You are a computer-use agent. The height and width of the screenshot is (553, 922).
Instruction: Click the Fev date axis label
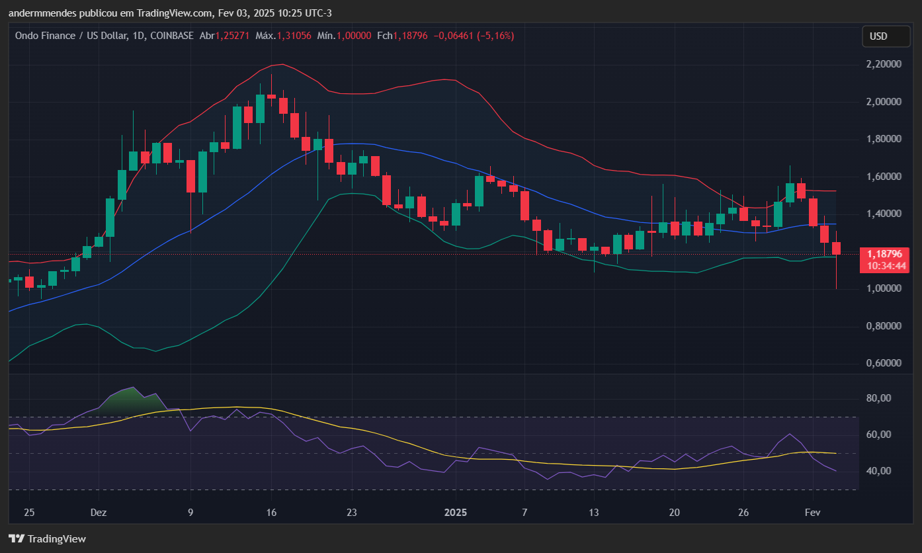pyautogui.click(x=812, y=513)
